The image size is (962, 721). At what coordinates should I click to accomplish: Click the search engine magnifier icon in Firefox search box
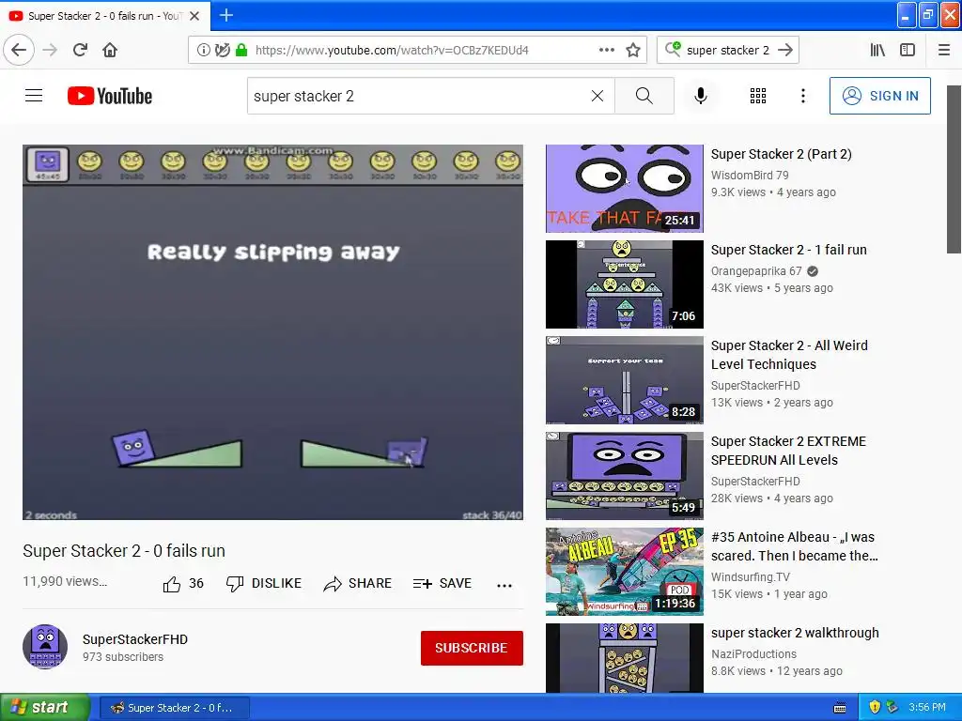tap(673, 49)
